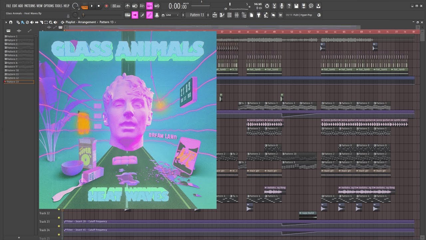Screen dimensions: 426x240
Task: Click the Stop transport button
Action: tap(99, 6)
